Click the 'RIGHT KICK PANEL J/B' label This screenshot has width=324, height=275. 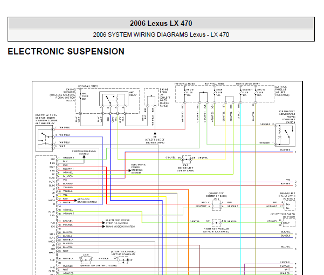pyautogui.click(x=216, y=229)
